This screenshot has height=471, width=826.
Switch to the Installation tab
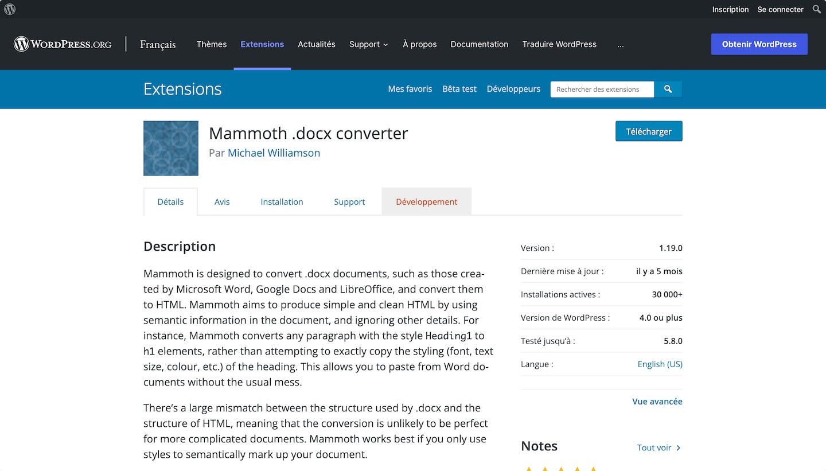pyautogui.click(x=282, y=202)
